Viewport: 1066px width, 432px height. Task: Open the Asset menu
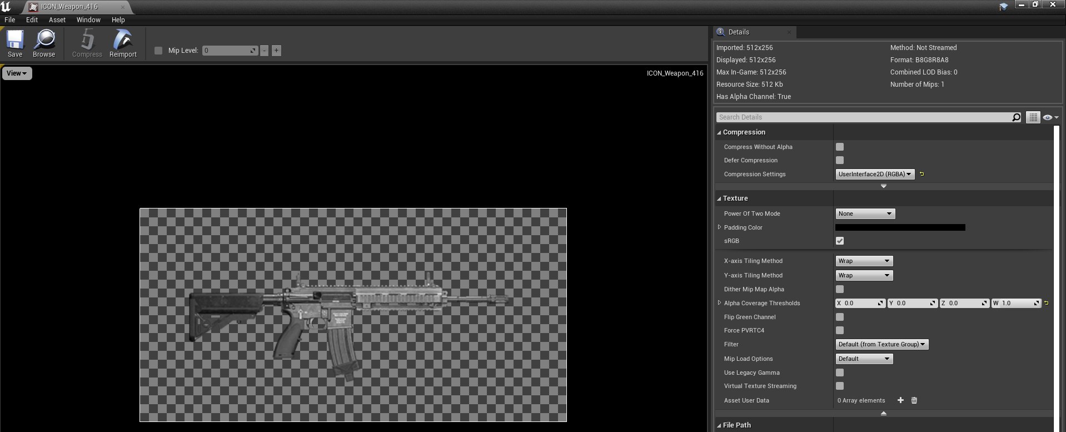(57, 19)
